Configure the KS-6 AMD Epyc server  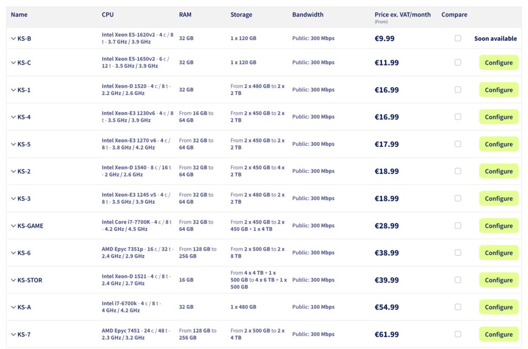[x=499, y=253]
